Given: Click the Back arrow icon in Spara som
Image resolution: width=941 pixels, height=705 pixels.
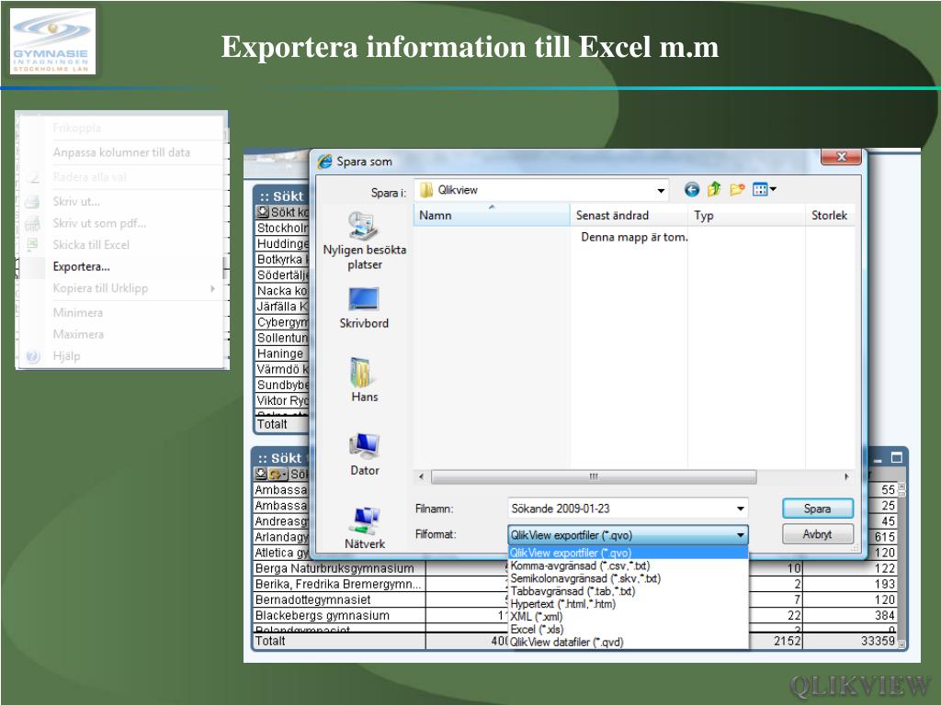Looking at the screenshot, I should (x=691, y=190).
